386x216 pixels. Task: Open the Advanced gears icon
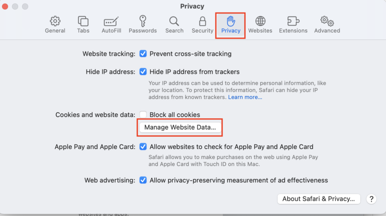click(x=327, y=22)
